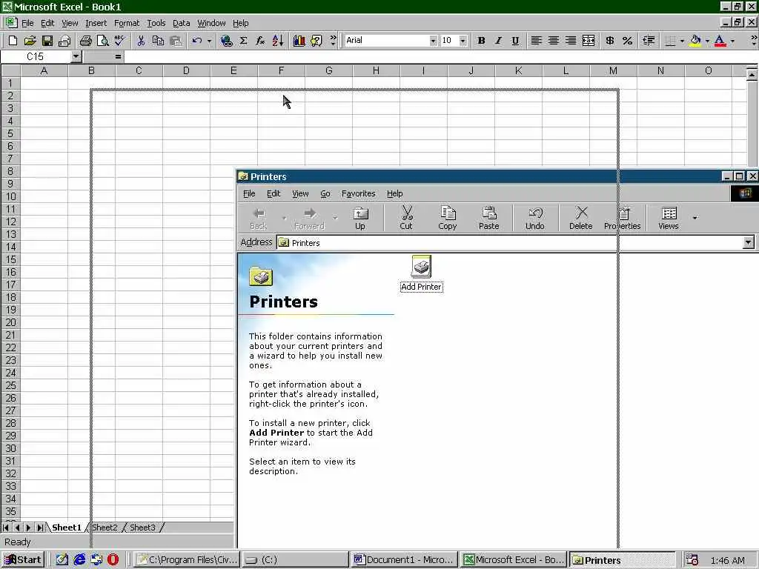The width and height of the screenshot is (759, 569).
Task: Toggle Underline formatting in Excel
Action: point(516,41)
